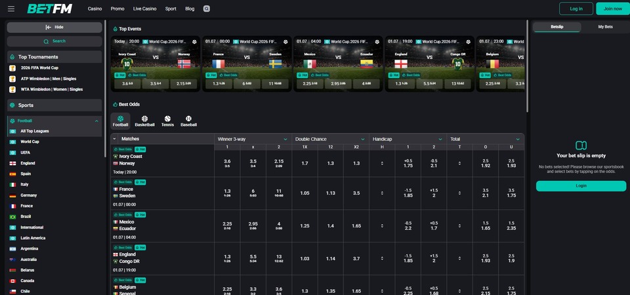630x295 pixels.
Task: Click the Log in button
Action: pos(576,9)
